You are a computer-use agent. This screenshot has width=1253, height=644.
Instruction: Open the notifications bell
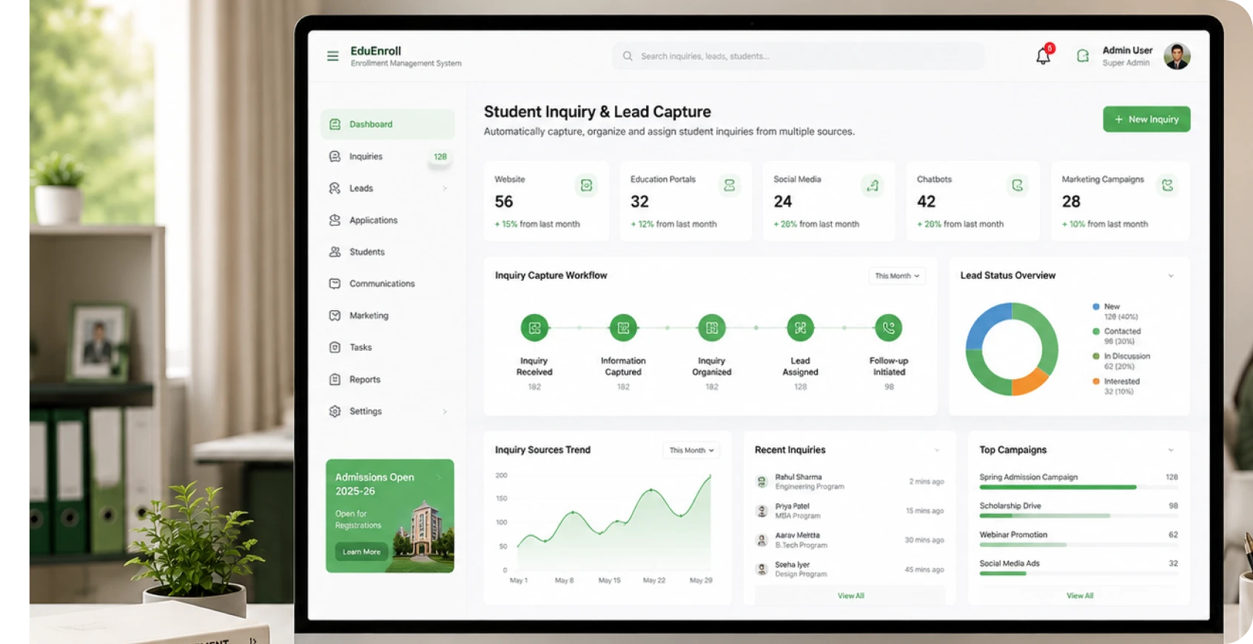(x=1044, y=56)
